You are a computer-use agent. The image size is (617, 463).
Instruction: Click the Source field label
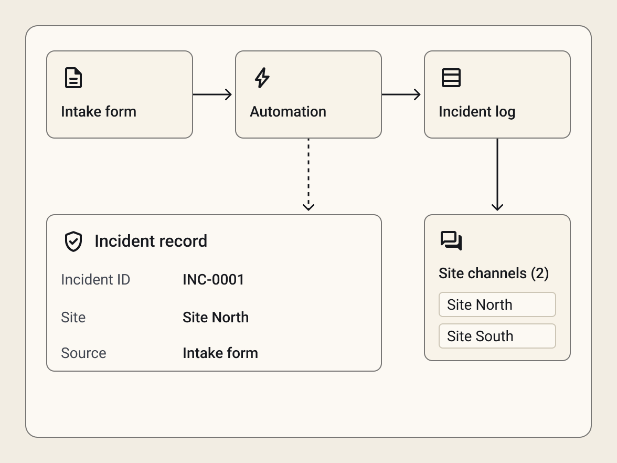(83, 353)
